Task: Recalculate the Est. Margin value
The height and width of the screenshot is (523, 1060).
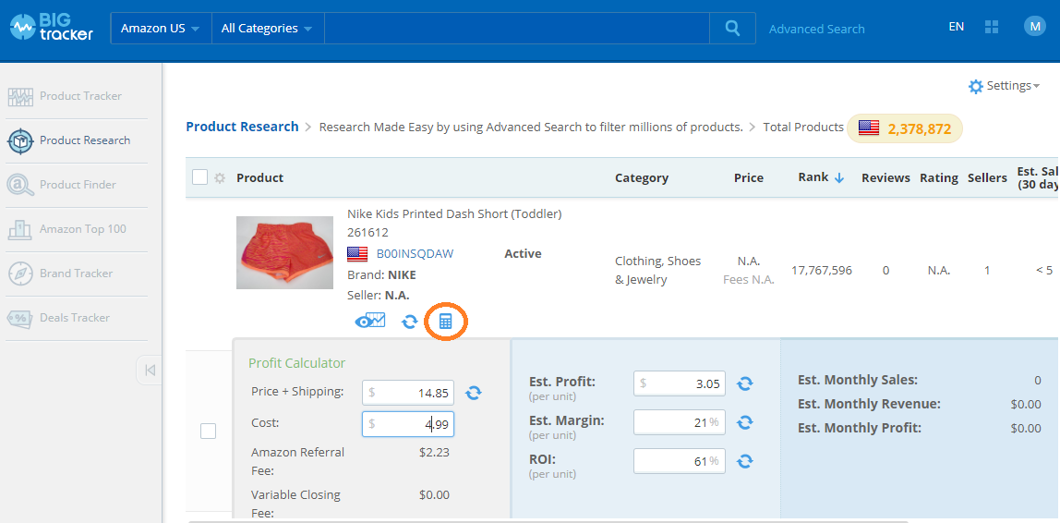Action: (x=744, y=422)
